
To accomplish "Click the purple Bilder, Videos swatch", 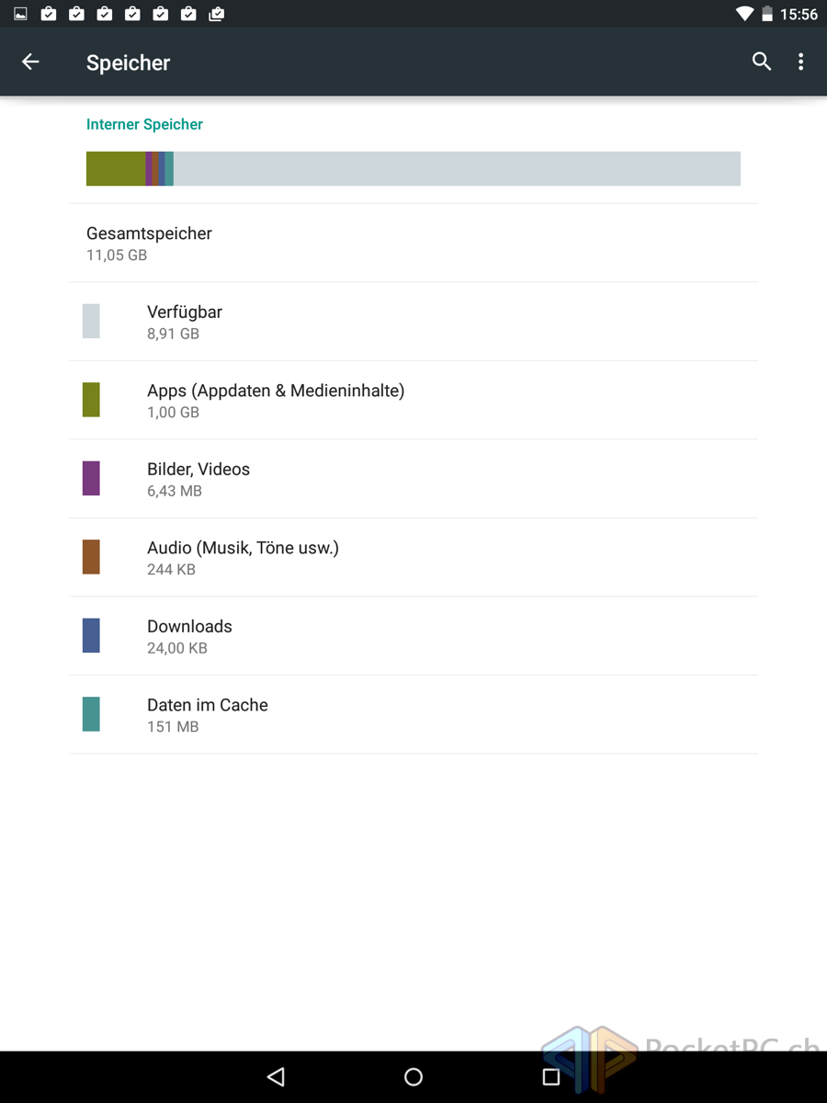I will tap(91, 479).
